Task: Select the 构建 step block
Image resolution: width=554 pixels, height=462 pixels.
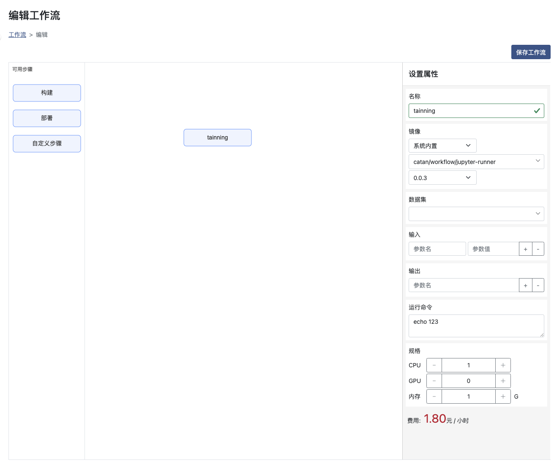Action: pyautogui.click(x=47, y=93)
